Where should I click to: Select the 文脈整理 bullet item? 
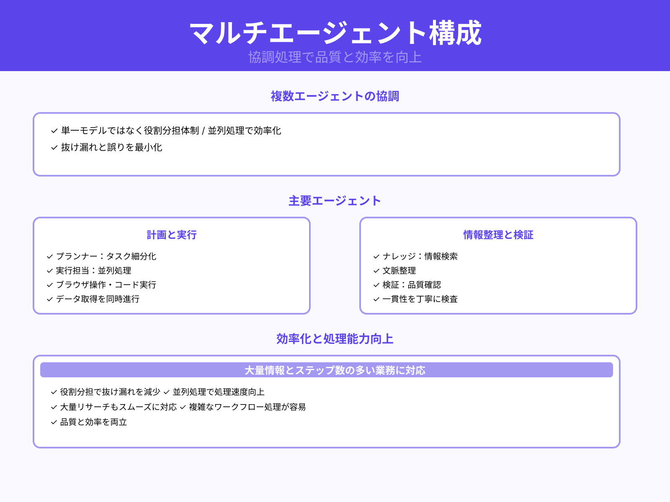click(x=398, y=271)
